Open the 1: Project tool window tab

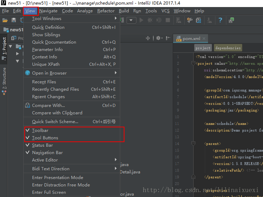click(4, 49)
